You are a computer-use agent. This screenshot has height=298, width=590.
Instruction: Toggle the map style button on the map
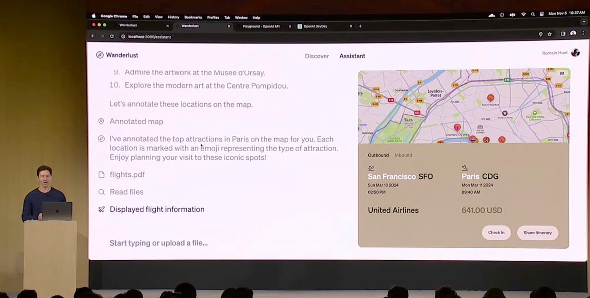point(562,74)
